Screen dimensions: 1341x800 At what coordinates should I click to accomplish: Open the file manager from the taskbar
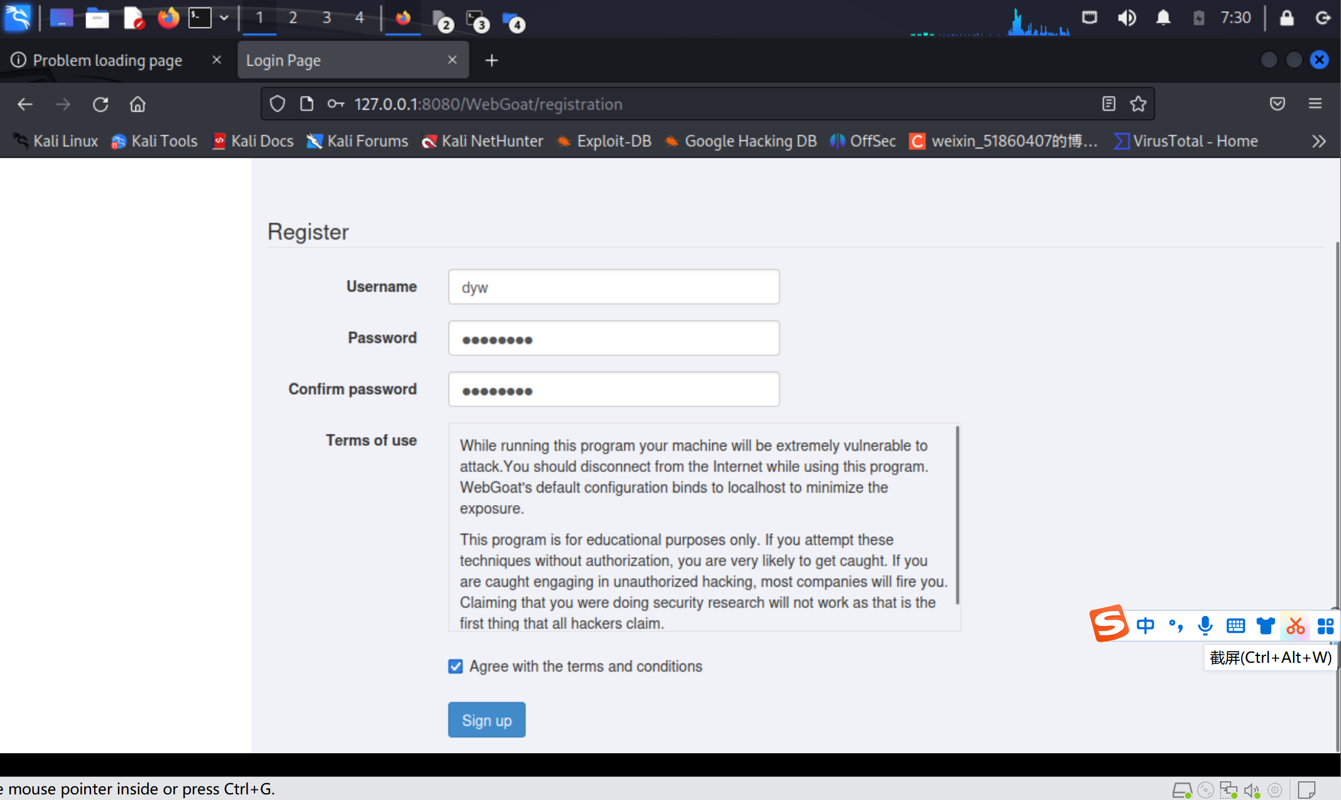pos(97,18)
